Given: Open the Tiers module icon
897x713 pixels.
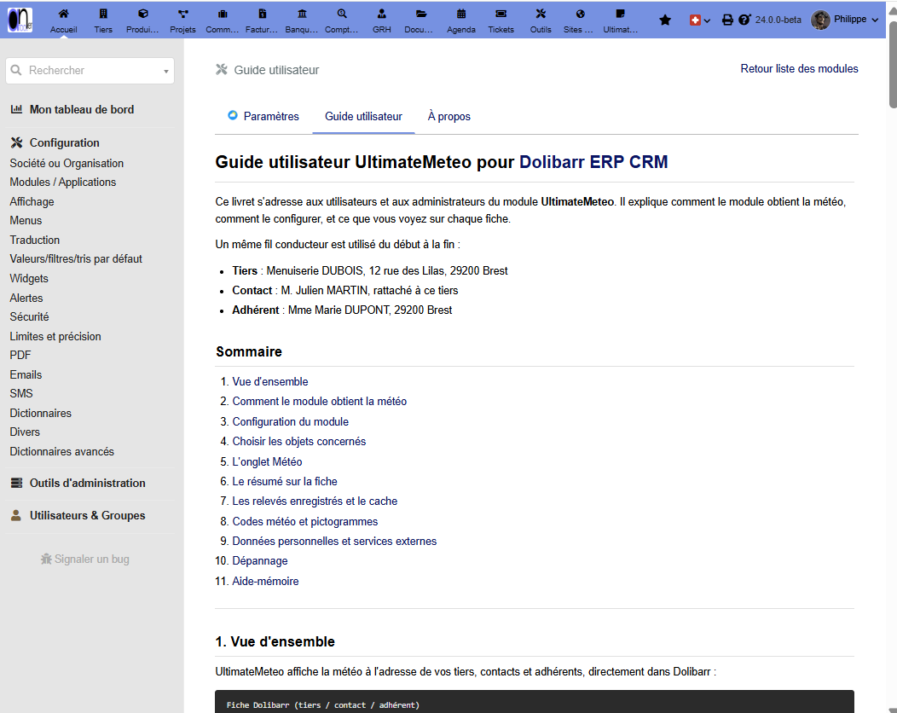Looking at the screenshot, I should 103,14.
